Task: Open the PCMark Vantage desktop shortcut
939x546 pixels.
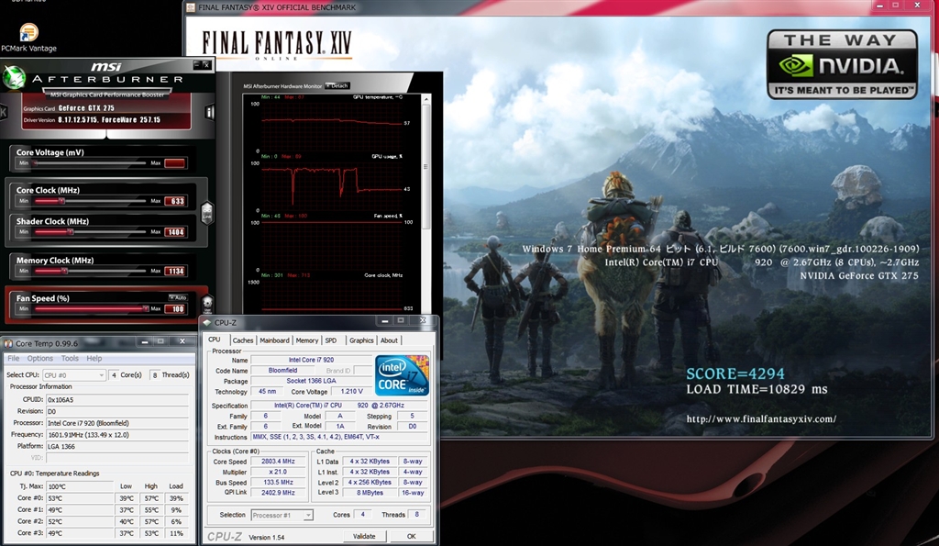Action: [28, 37]
